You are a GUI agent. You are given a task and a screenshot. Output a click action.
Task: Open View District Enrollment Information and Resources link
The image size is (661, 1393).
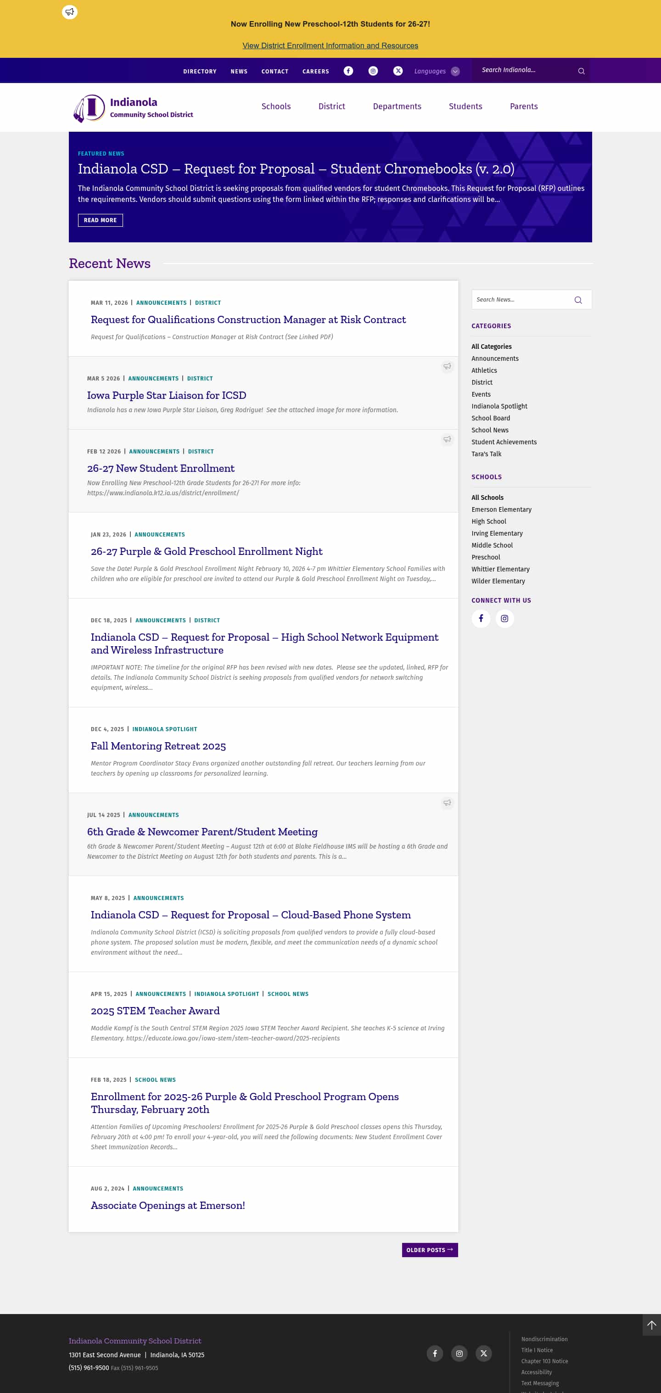click(330, 45)
